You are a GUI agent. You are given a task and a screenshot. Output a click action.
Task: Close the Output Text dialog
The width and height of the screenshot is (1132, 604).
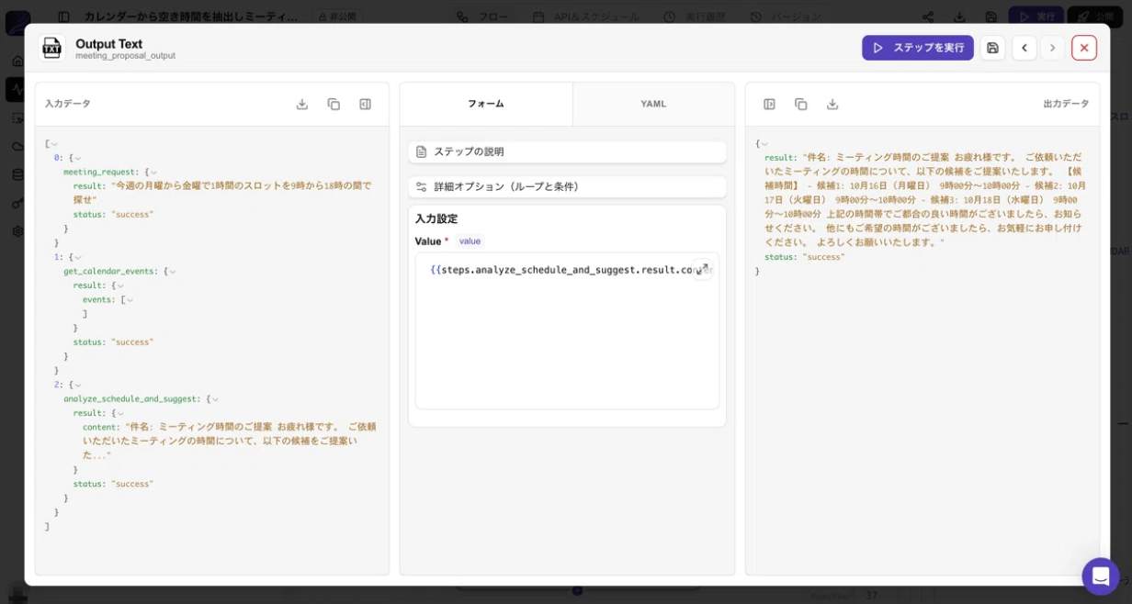pyautogui.click(x=1084, y=48)
